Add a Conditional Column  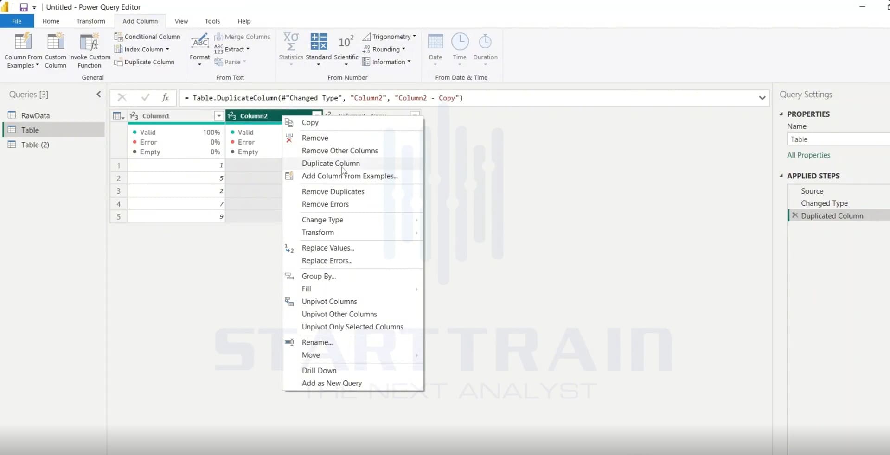[x=147, y=37]
